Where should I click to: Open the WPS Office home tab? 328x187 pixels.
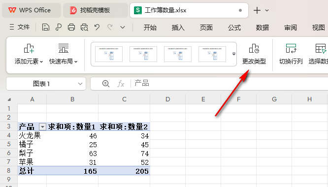point(32,10)
